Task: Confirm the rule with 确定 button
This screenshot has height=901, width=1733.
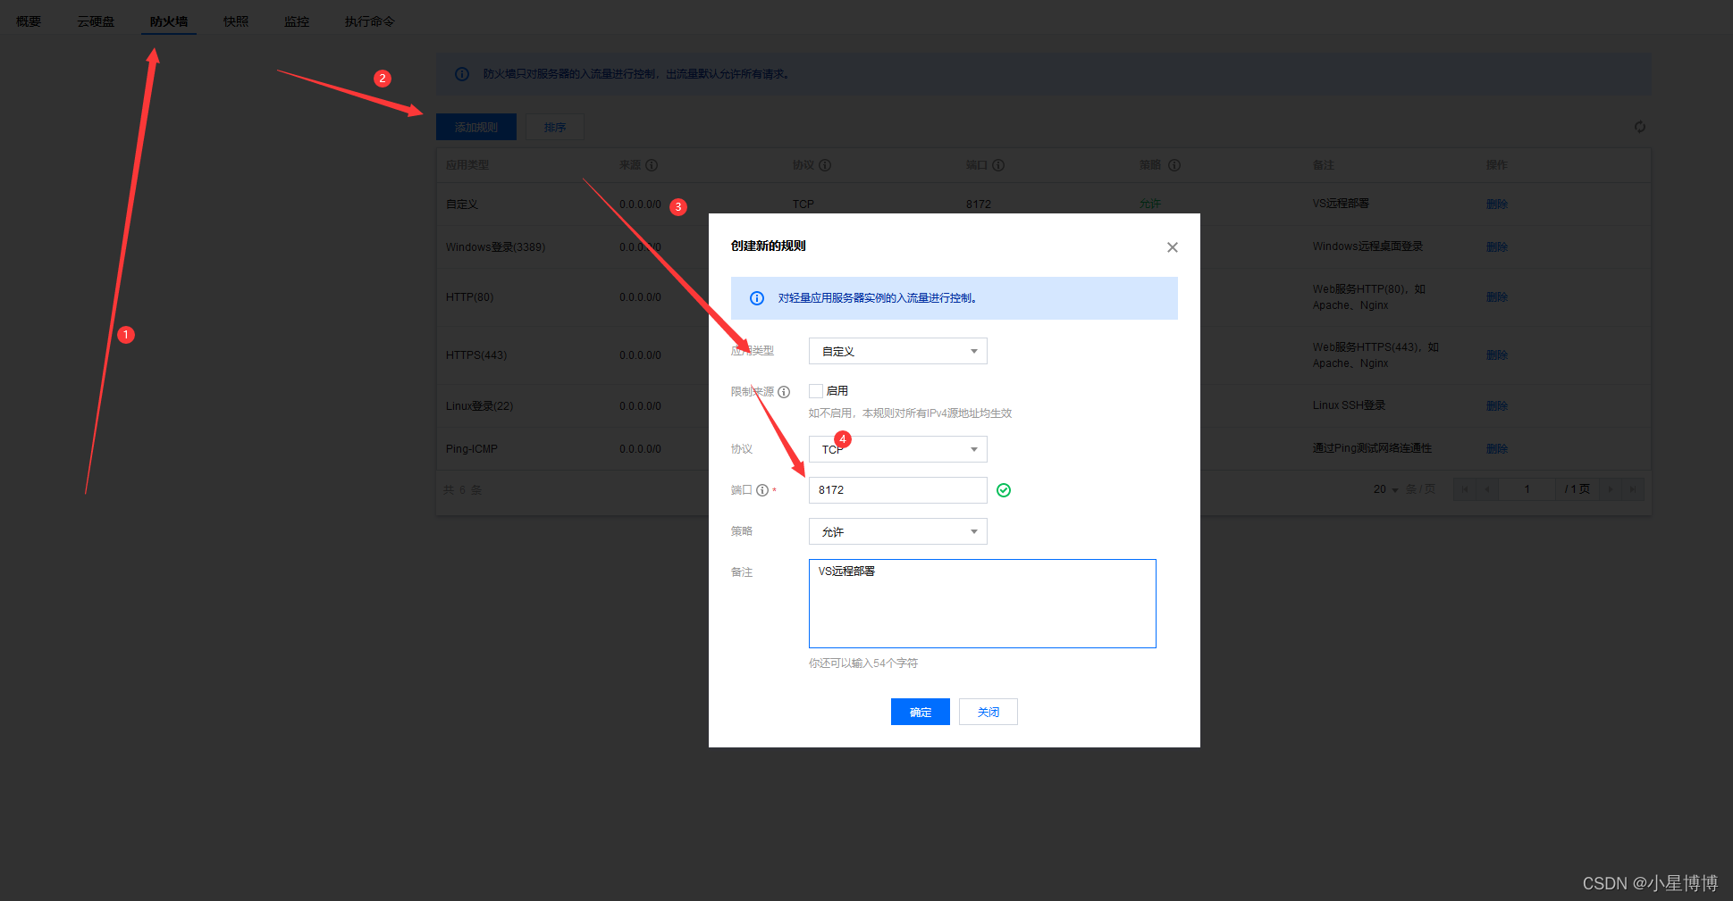Action: 921,712
